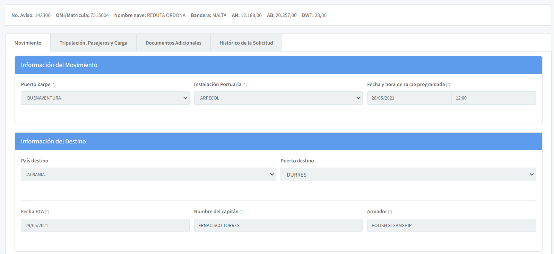Image resolution: width=554 pixels, height=254 pixels.
Task: Go to the Documentos Adicionales tab
Action: point(173,43)
